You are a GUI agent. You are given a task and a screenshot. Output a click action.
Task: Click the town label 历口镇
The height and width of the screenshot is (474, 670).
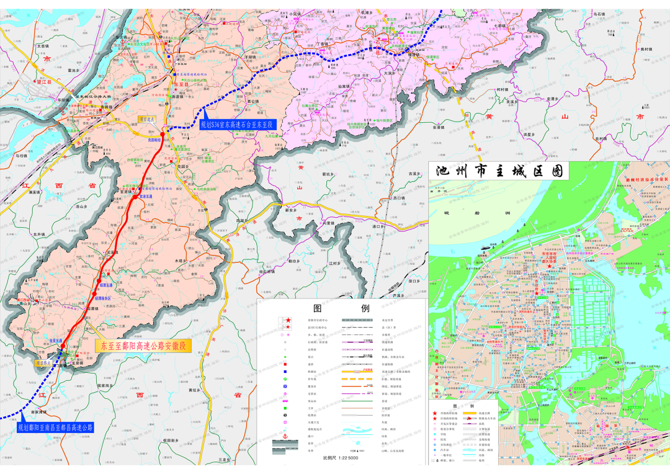[399, 198]
